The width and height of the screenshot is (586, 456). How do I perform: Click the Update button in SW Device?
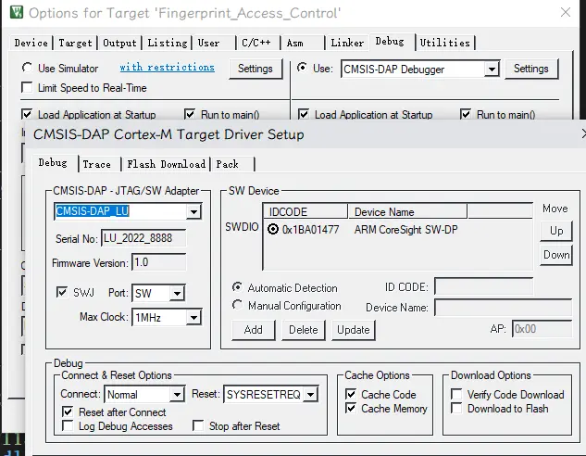[x=353, y=329]
